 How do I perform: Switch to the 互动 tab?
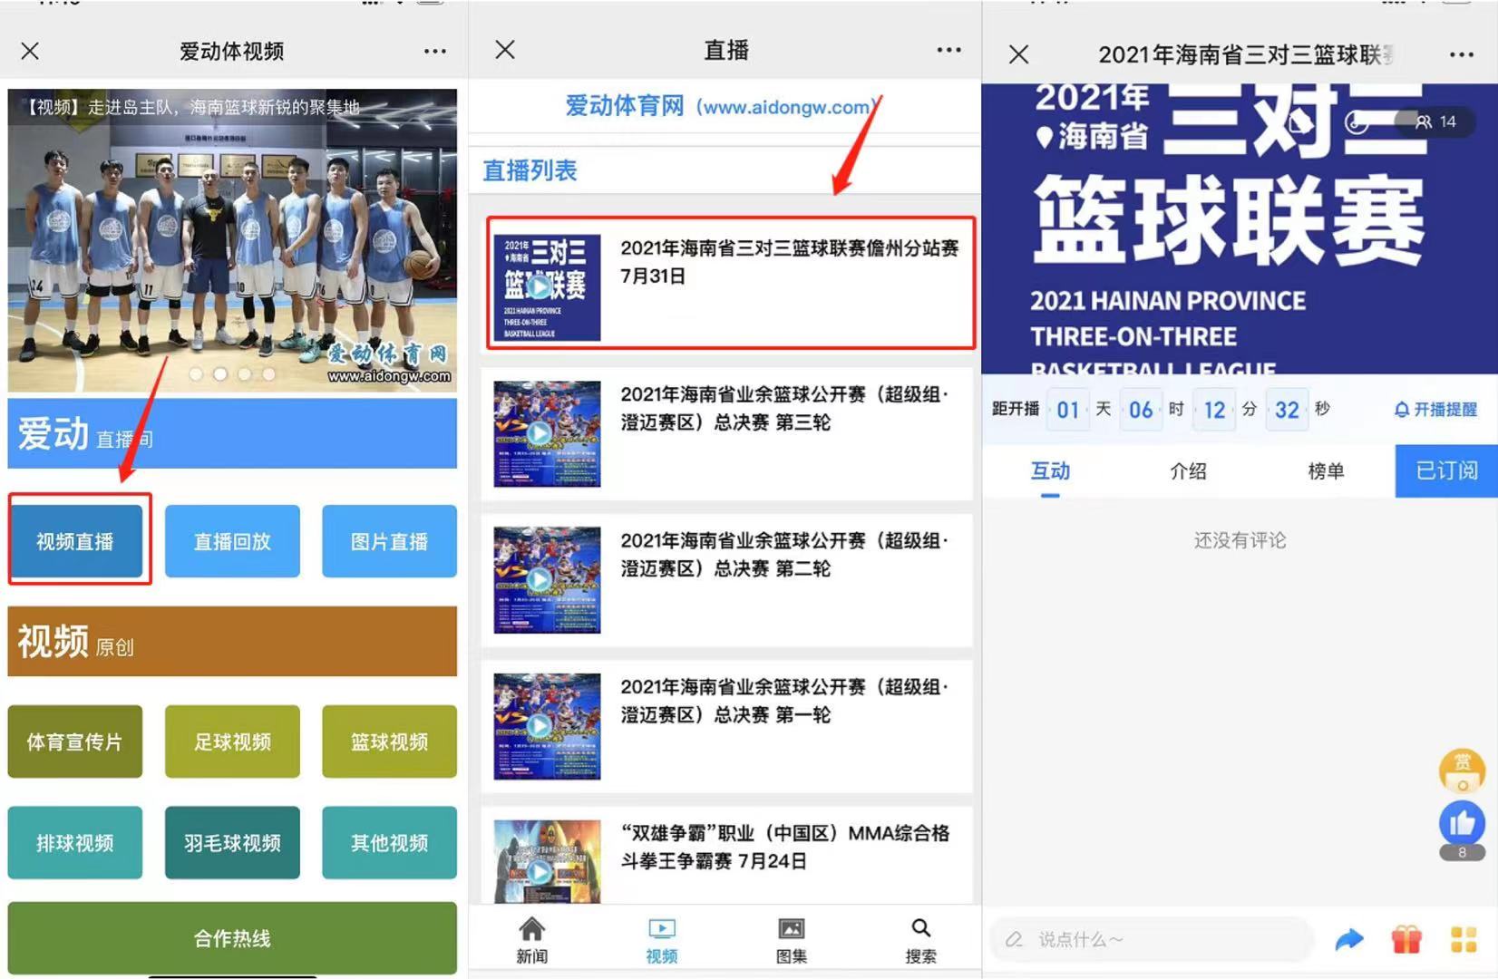pyautogui.click(x=1050, y=471)
